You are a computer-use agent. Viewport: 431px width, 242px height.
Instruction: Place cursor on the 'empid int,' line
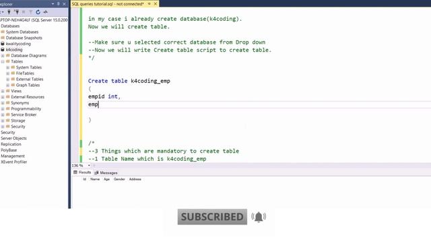click(104, 97)
